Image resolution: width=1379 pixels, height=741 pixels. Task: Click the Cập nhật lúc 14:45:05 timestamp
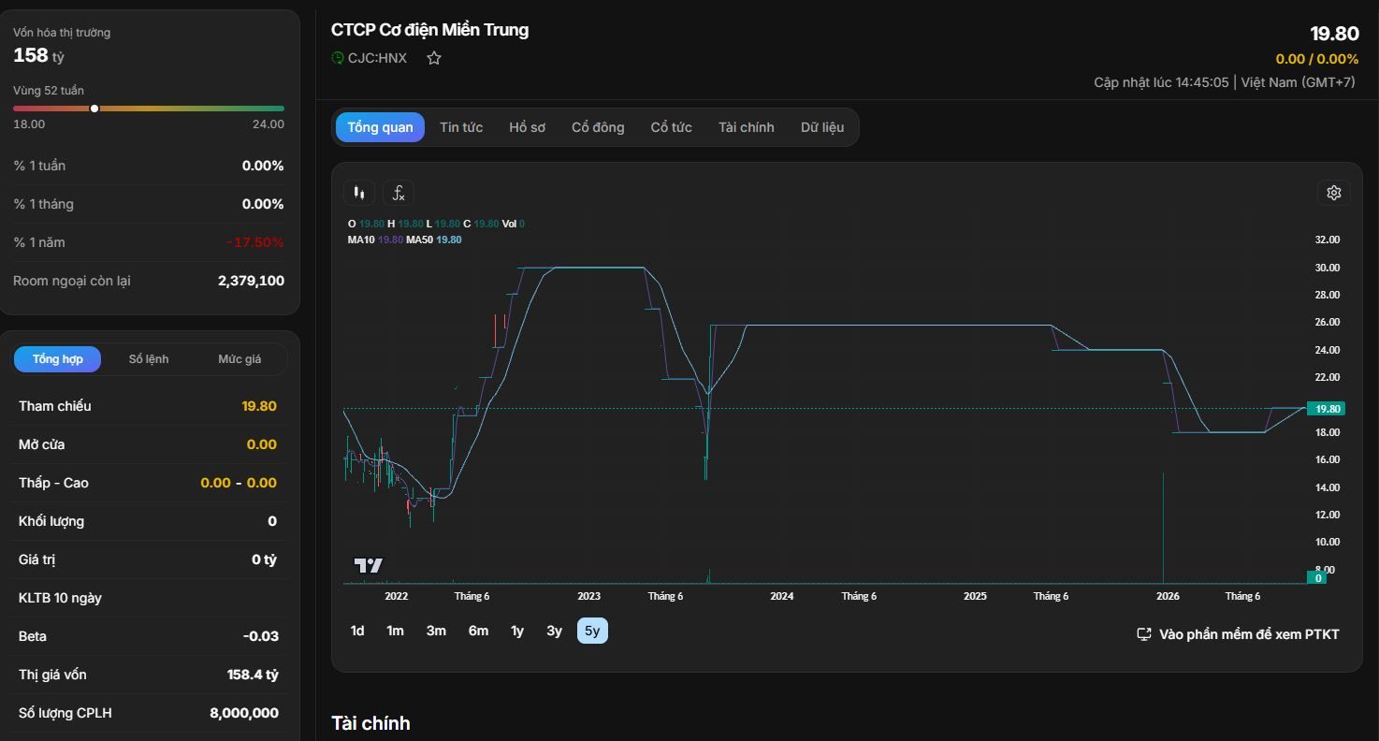click(1161, 82)
